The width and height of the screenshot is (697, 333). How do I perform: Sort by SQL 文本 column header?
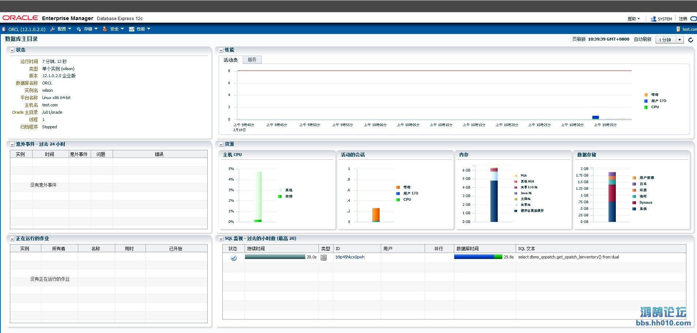pos(601,249)
